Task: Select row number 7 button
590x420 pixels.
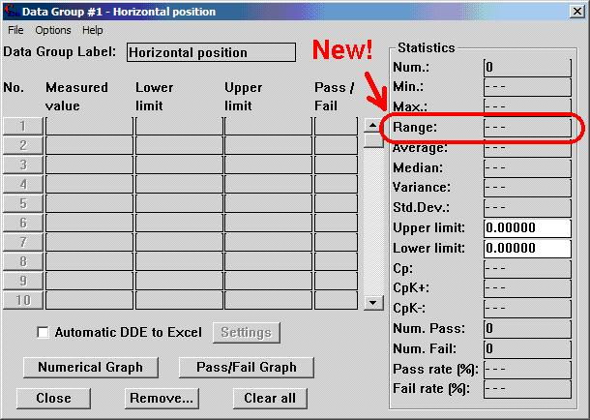Action: 23,242
